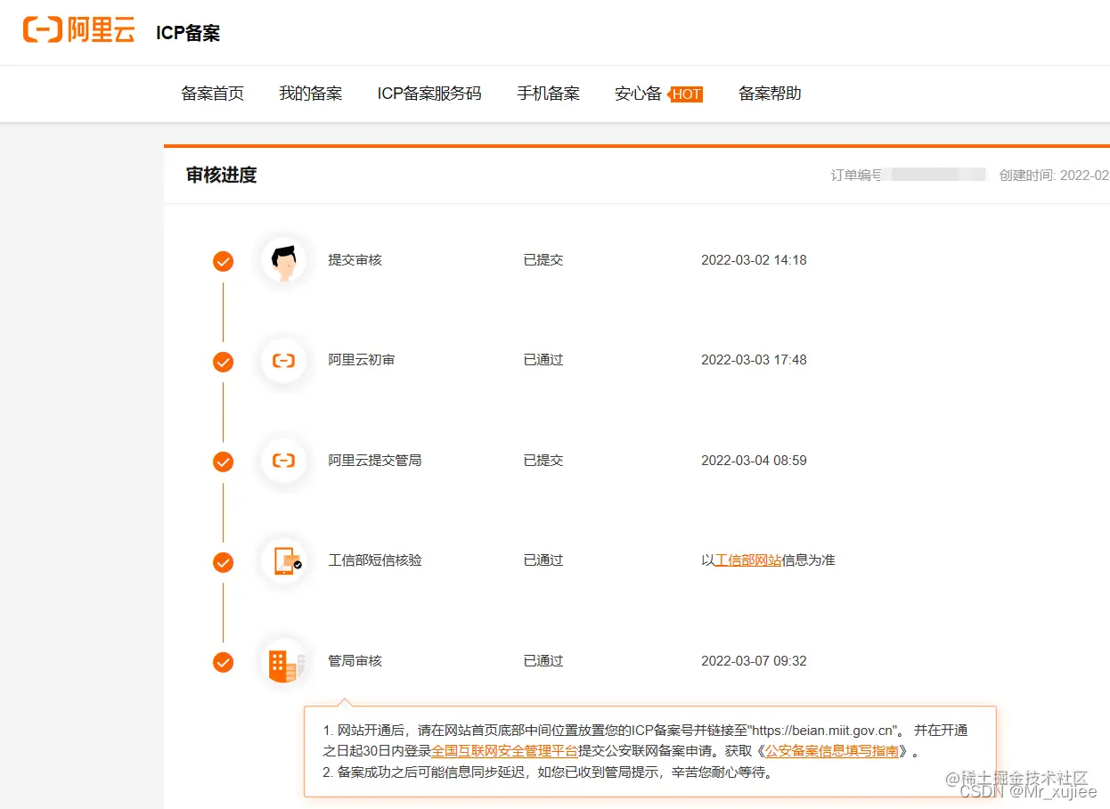The height and width of the screenshot is (809, 1110).
Task: Click the checkmark circle for 阿里云初审 step
Action: click(222, 362)
